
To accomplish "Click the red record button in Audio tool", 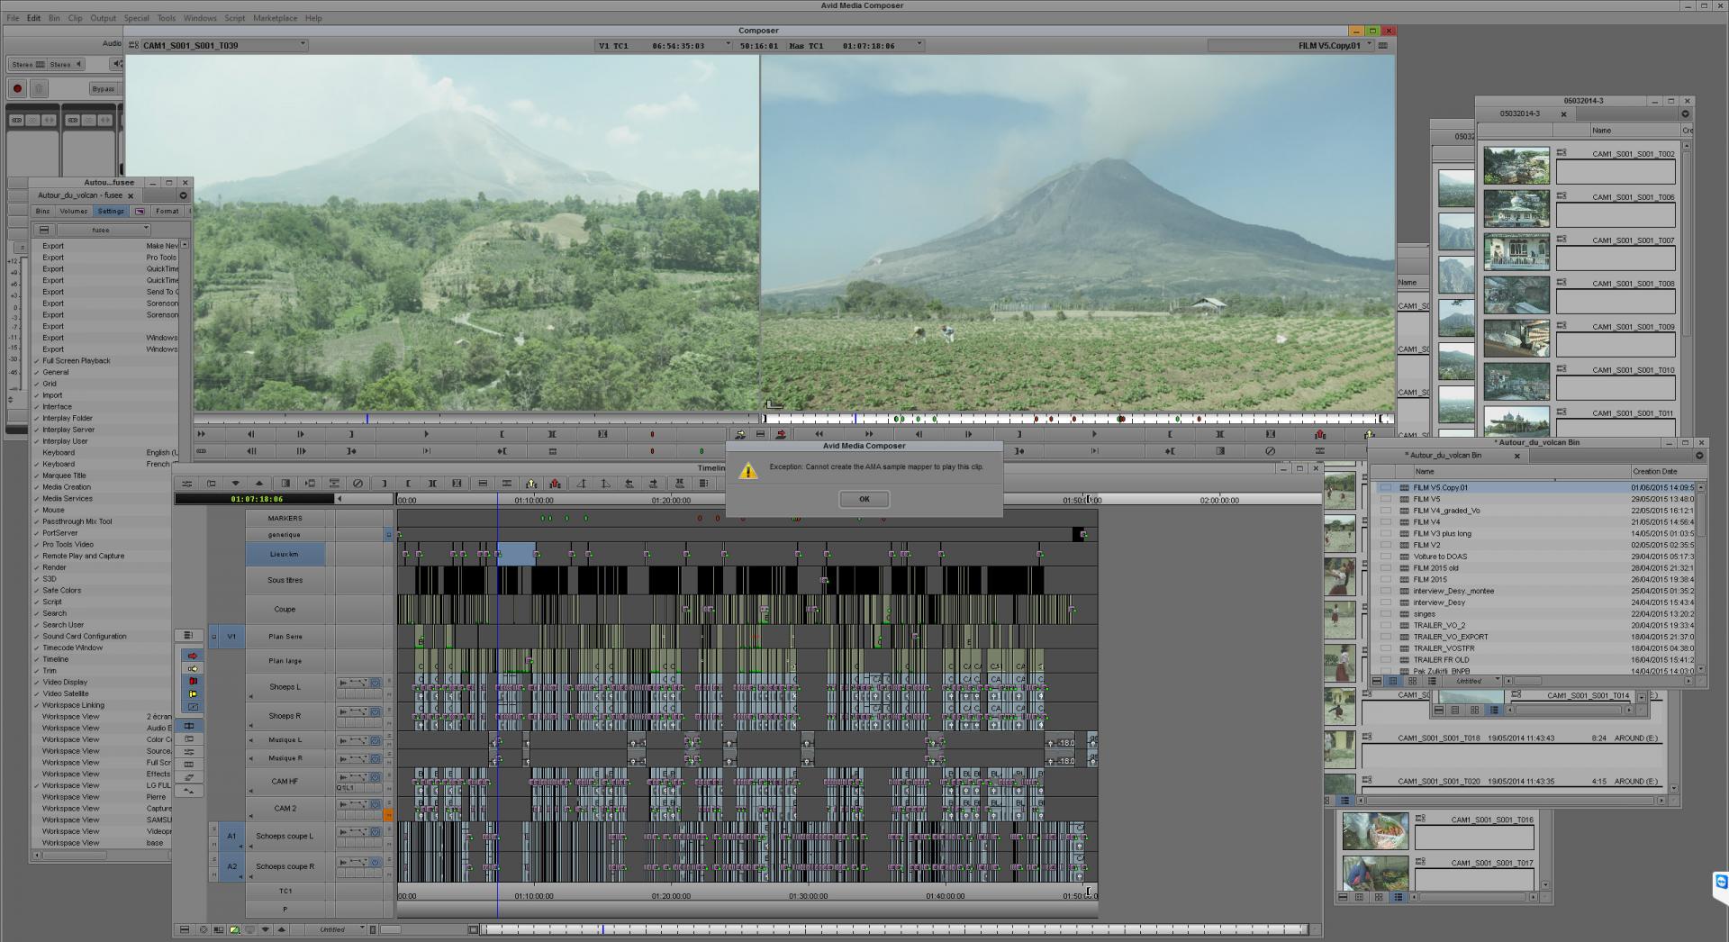I will tap(17, 88).
